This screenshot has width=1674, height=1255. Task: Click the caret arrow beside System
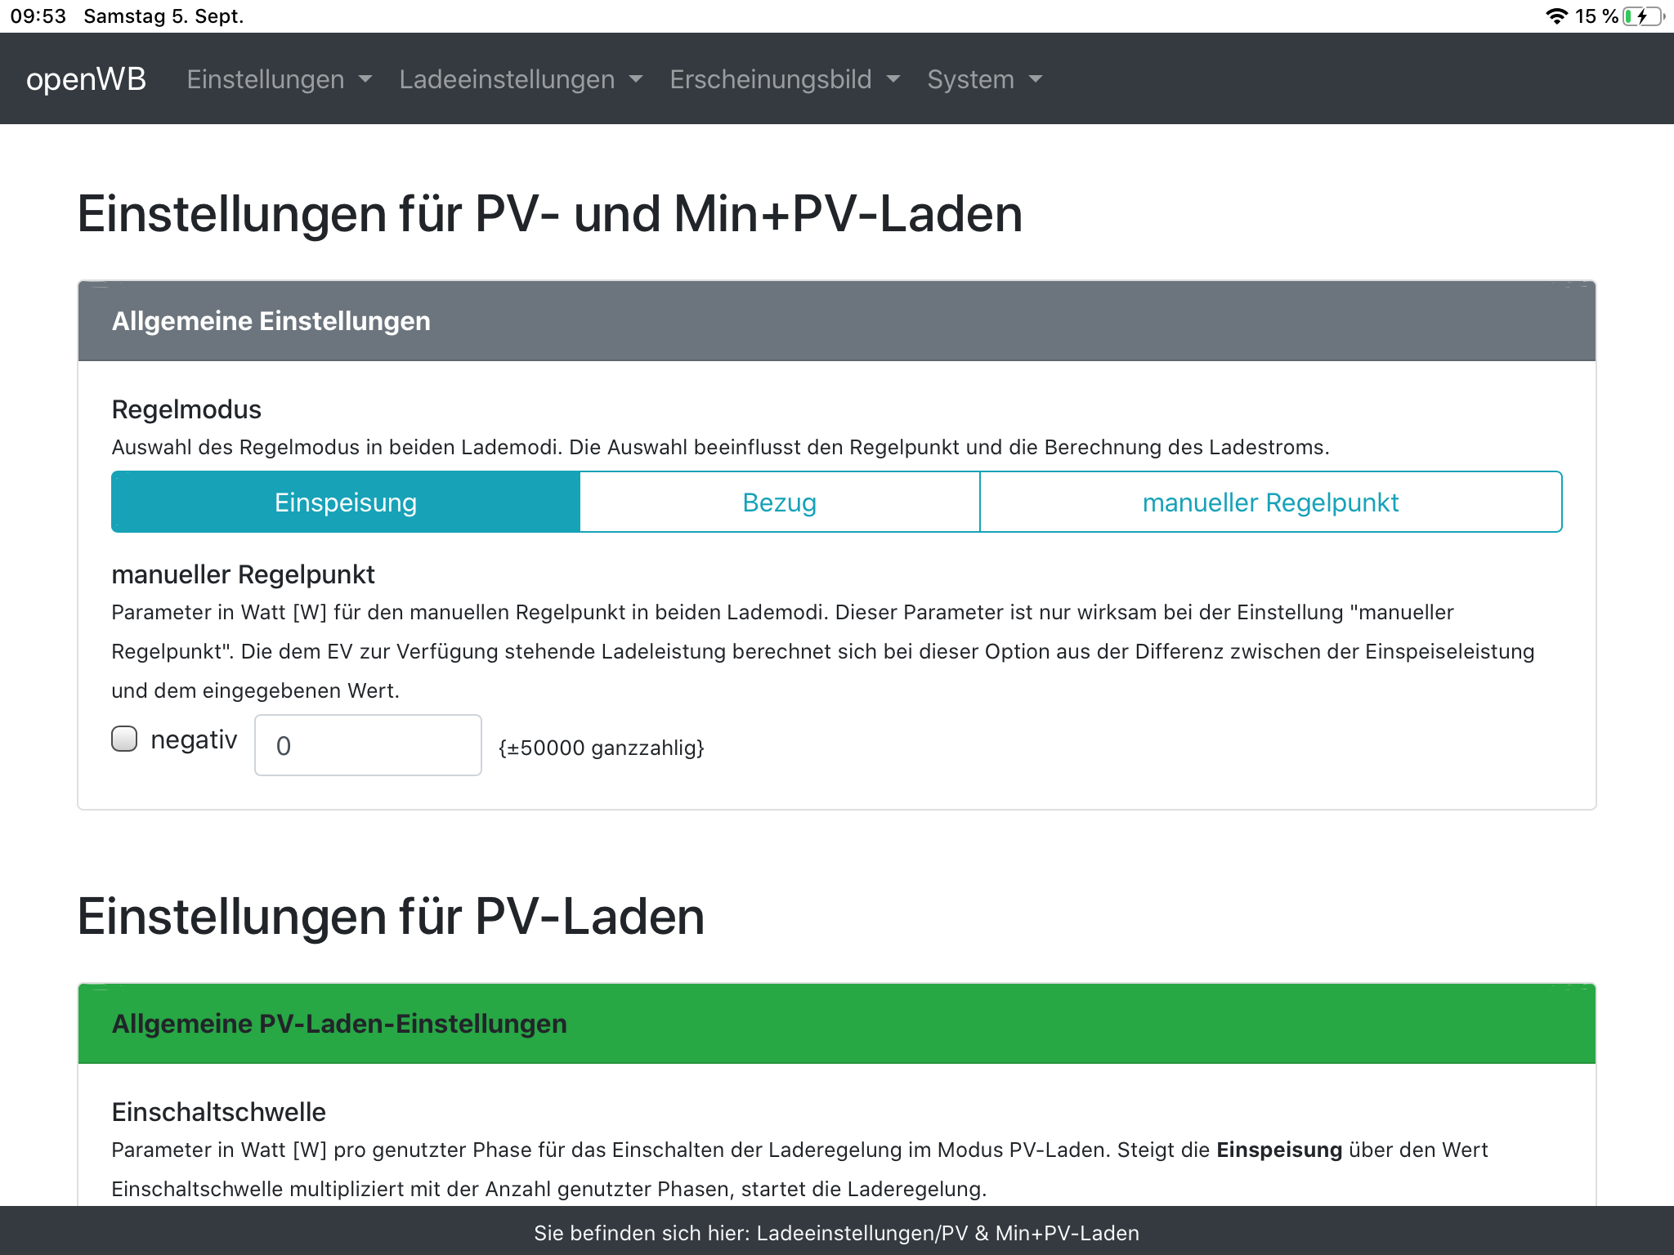coord(1036,79)
